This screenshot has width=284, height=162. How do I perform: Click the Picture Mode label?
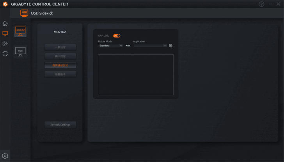point(105,41)
